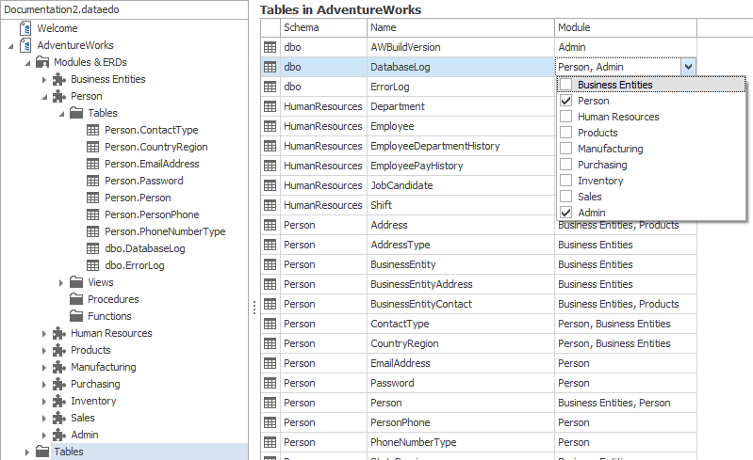Check the Business Entities checkbox

tap(566, 85)
